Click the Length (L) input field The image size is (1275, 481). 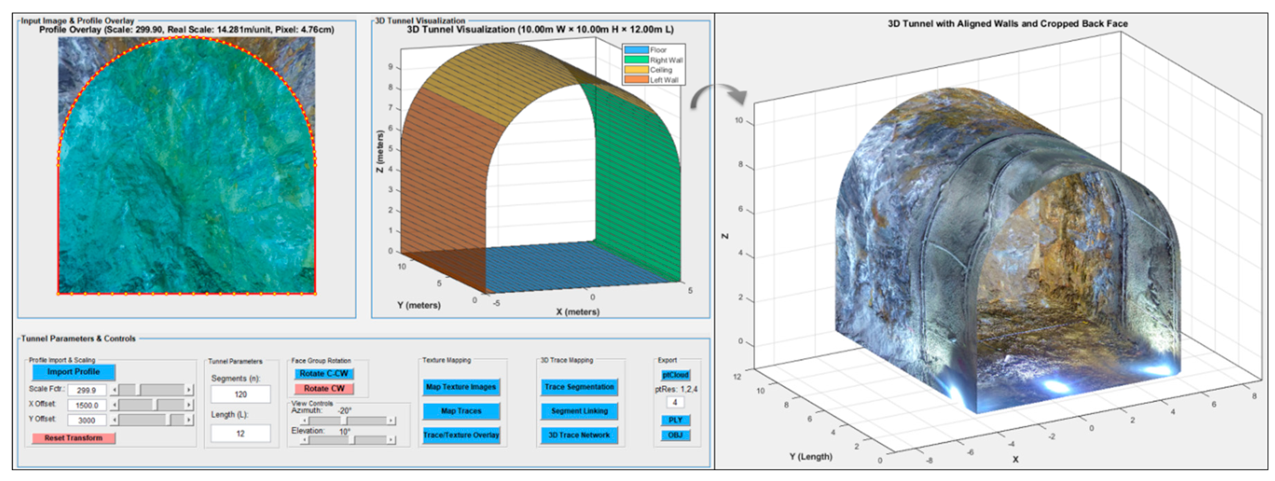pyautogui.click(x=241, y=434)
